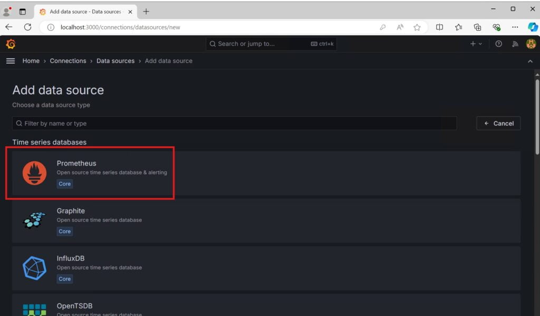Expand the plus 'New' dropdown menu
Image resolution: width=540 pixels, height=316 pixels.
[x=476, y=44]
